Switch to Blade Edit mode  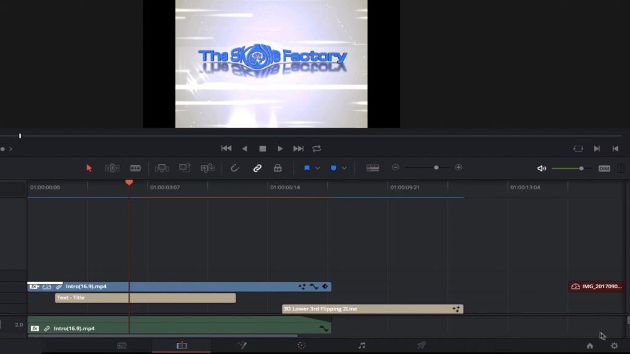point(135,167)
